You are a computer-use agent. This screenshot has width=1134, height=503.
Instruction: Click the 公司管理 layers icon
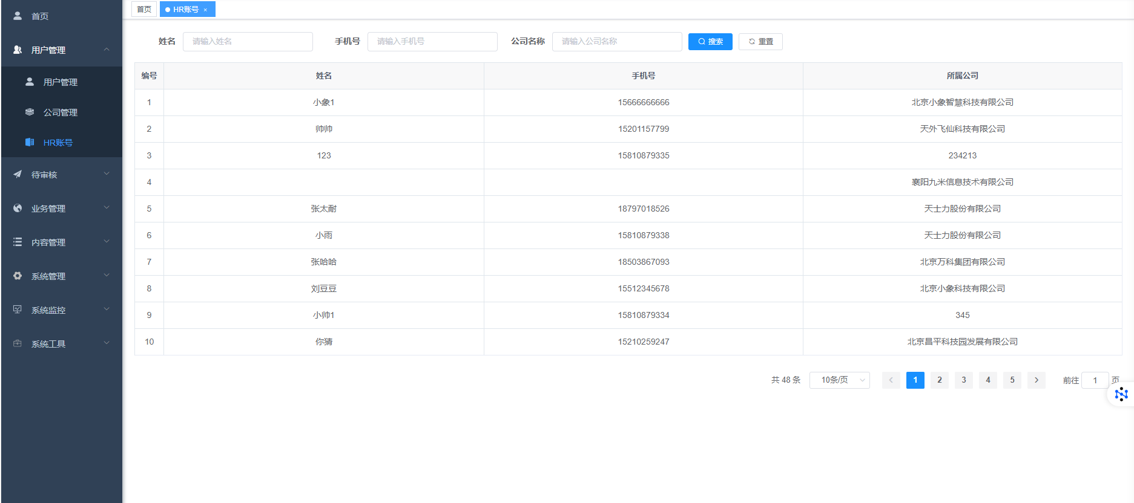(x=30, y=112)
